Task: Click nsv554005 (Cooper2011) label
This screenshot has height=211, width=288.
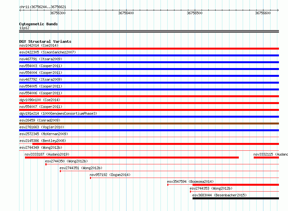Action: pos(41,86)
